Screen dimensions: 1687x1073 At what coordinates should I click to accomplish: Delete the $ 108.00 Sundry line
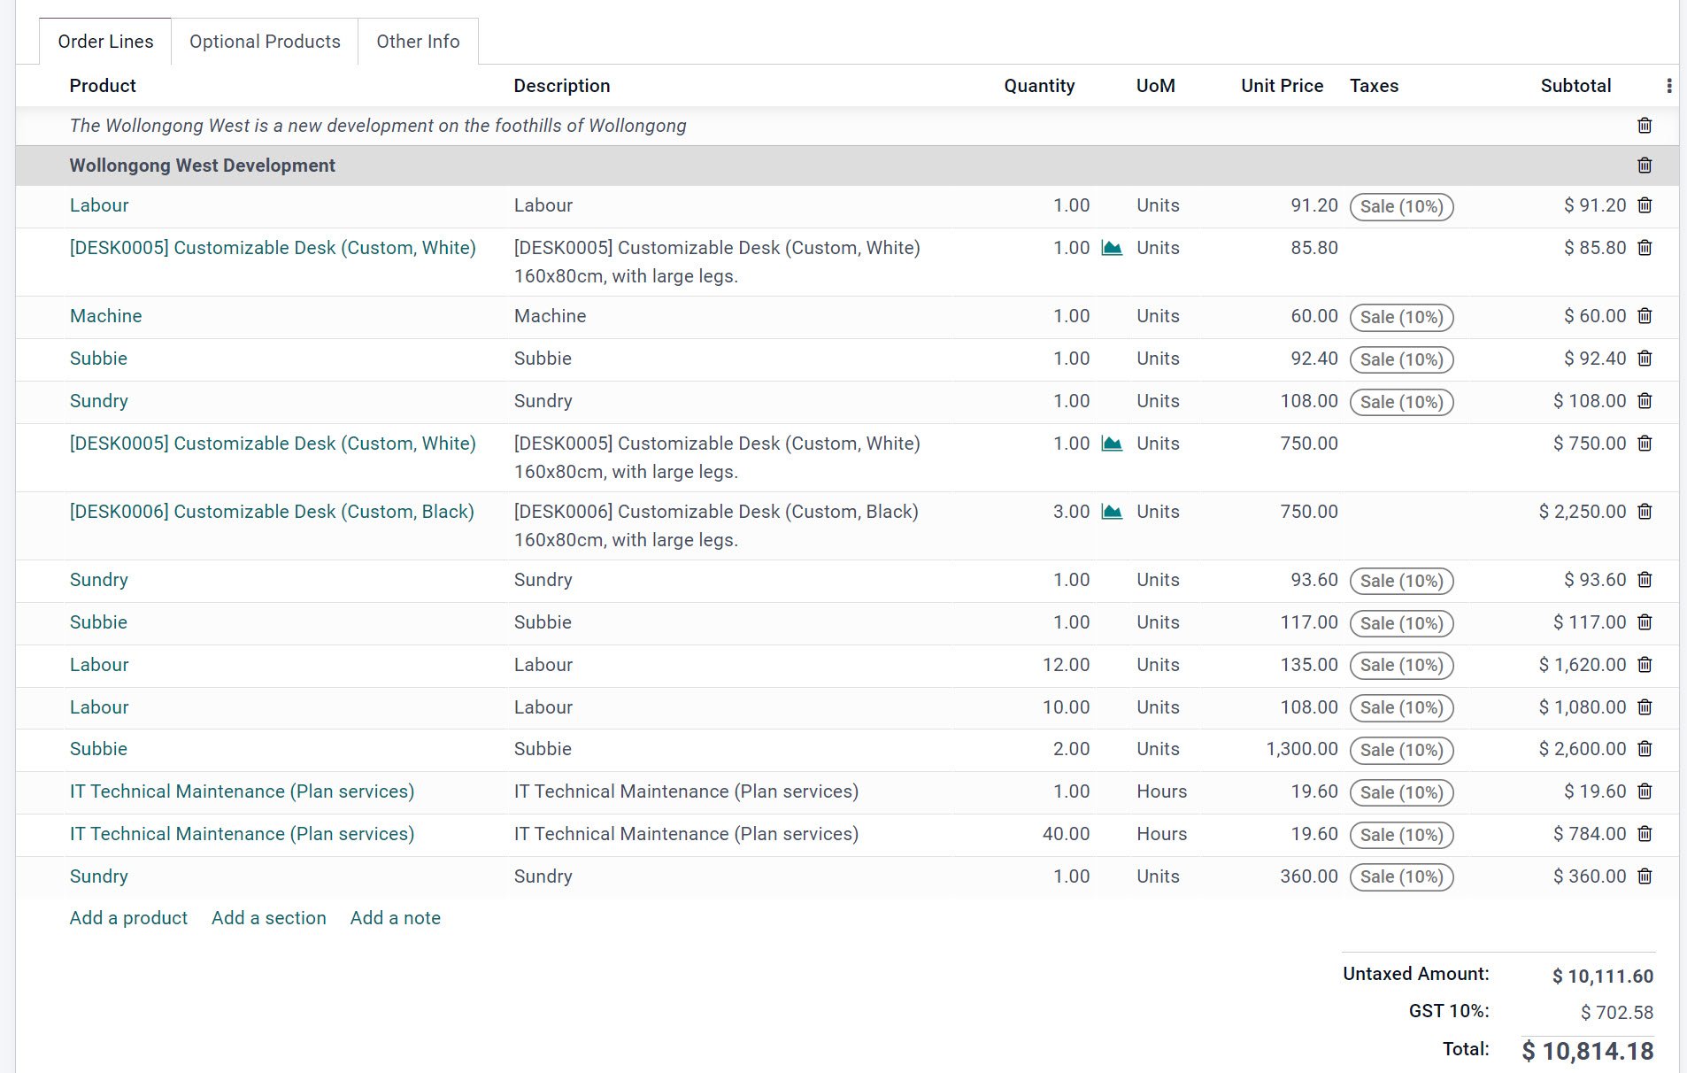[1645, 401]
